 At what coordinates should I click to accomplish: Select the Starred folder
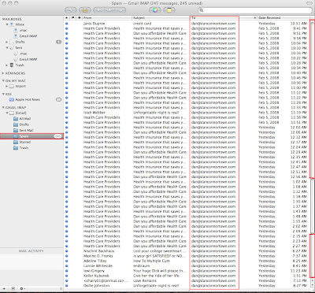(31, 142)
